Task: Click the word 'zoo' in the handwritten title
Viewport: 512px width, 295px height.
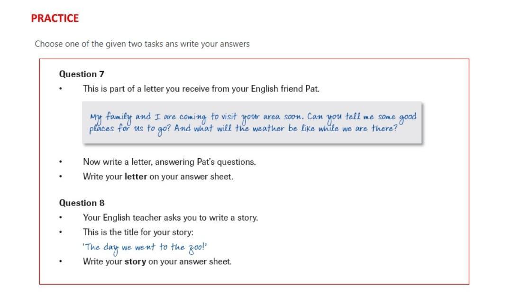Action: (196, 247)
